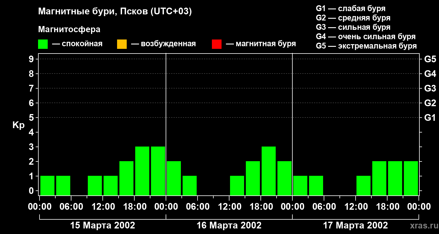Image resolution: width=439 pixels, height=234 pixels.
Task: Click the bar starting 18:00 on 16 Марта
Action: pos(269,171)
